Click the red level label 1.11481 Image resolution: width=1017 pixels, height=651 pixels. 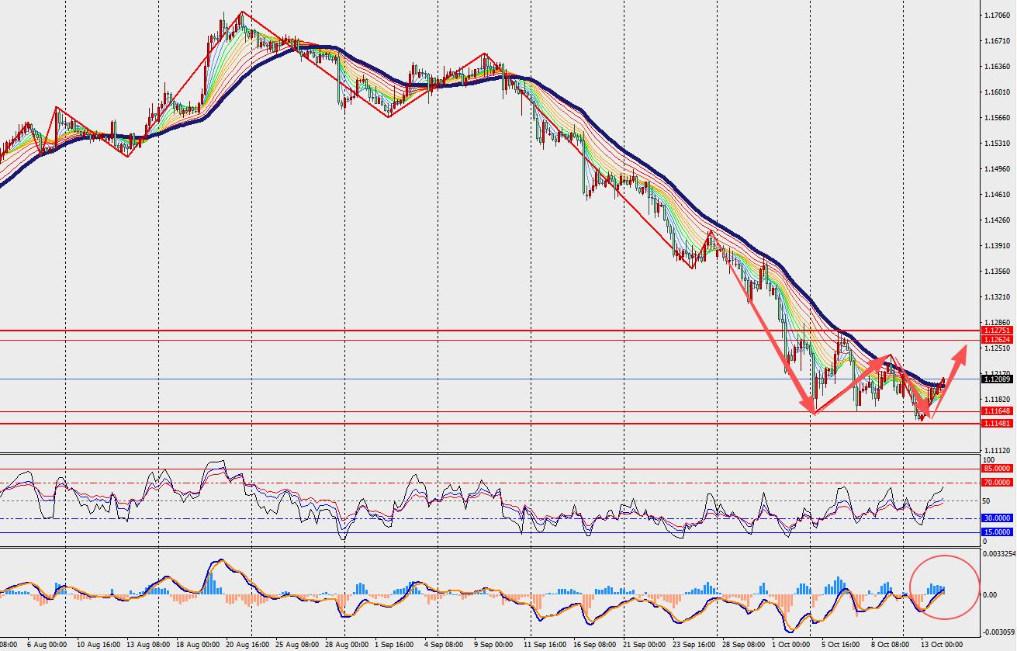pyautogui.click(x=996, y=424)
